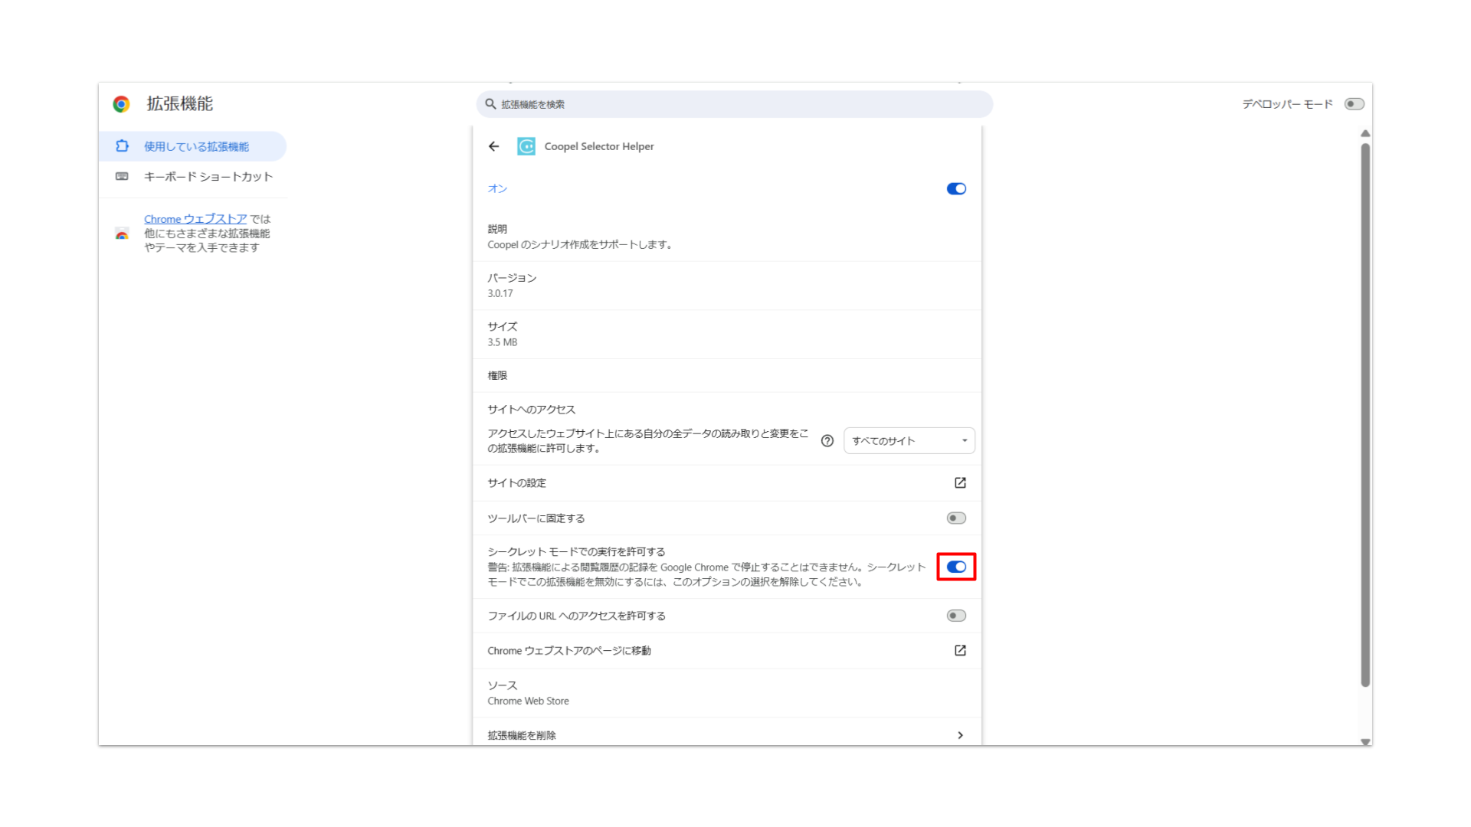
Task: Disable シークレット モードでの実行を許可する toggle
Action: click(956, 567)
